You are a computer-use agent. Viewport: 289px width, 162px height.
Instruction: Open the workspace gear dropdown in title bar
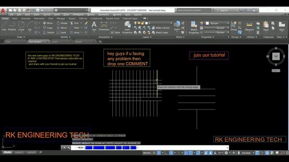pos(71,10)
